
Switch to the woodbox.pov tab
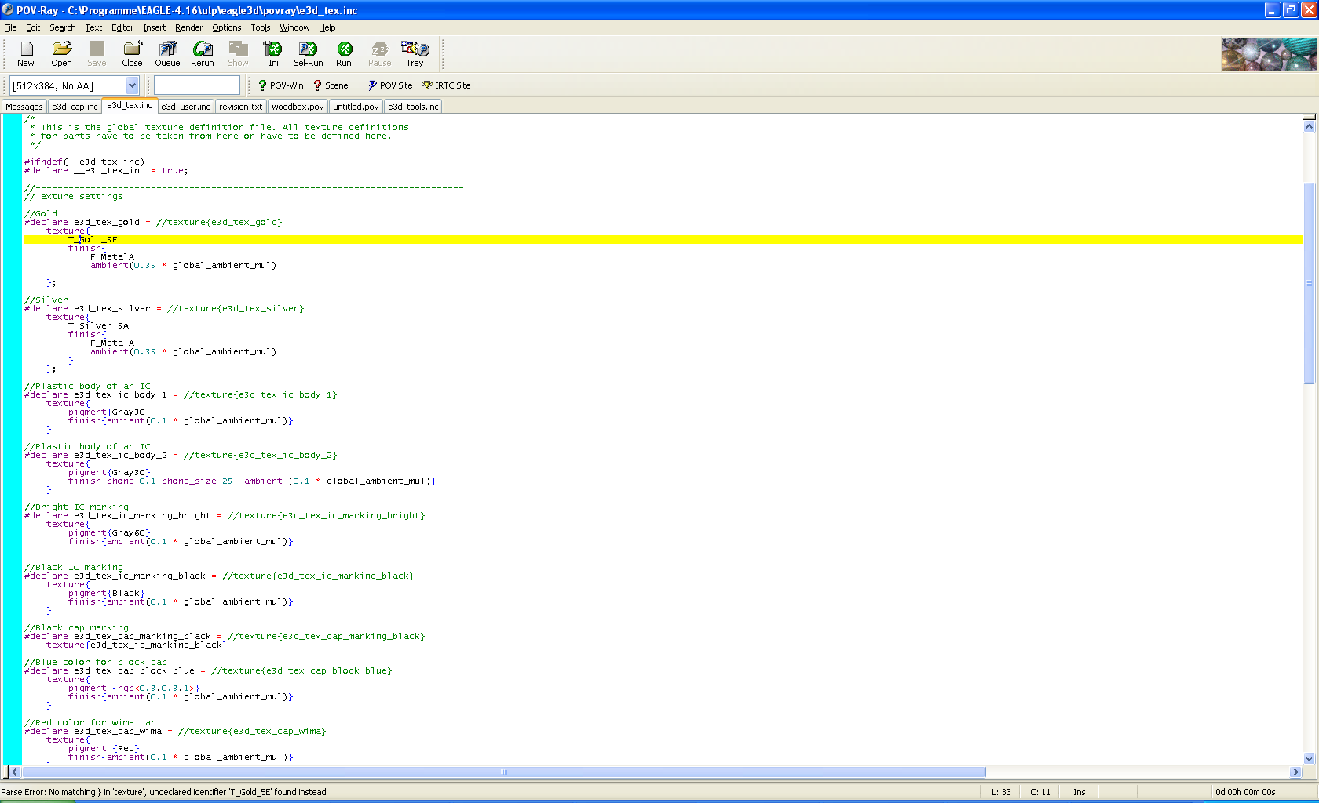[298, 107]
